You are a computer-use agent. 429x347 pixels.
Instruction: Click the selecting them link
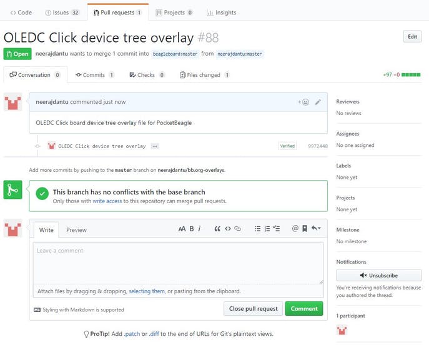[147, 291]
